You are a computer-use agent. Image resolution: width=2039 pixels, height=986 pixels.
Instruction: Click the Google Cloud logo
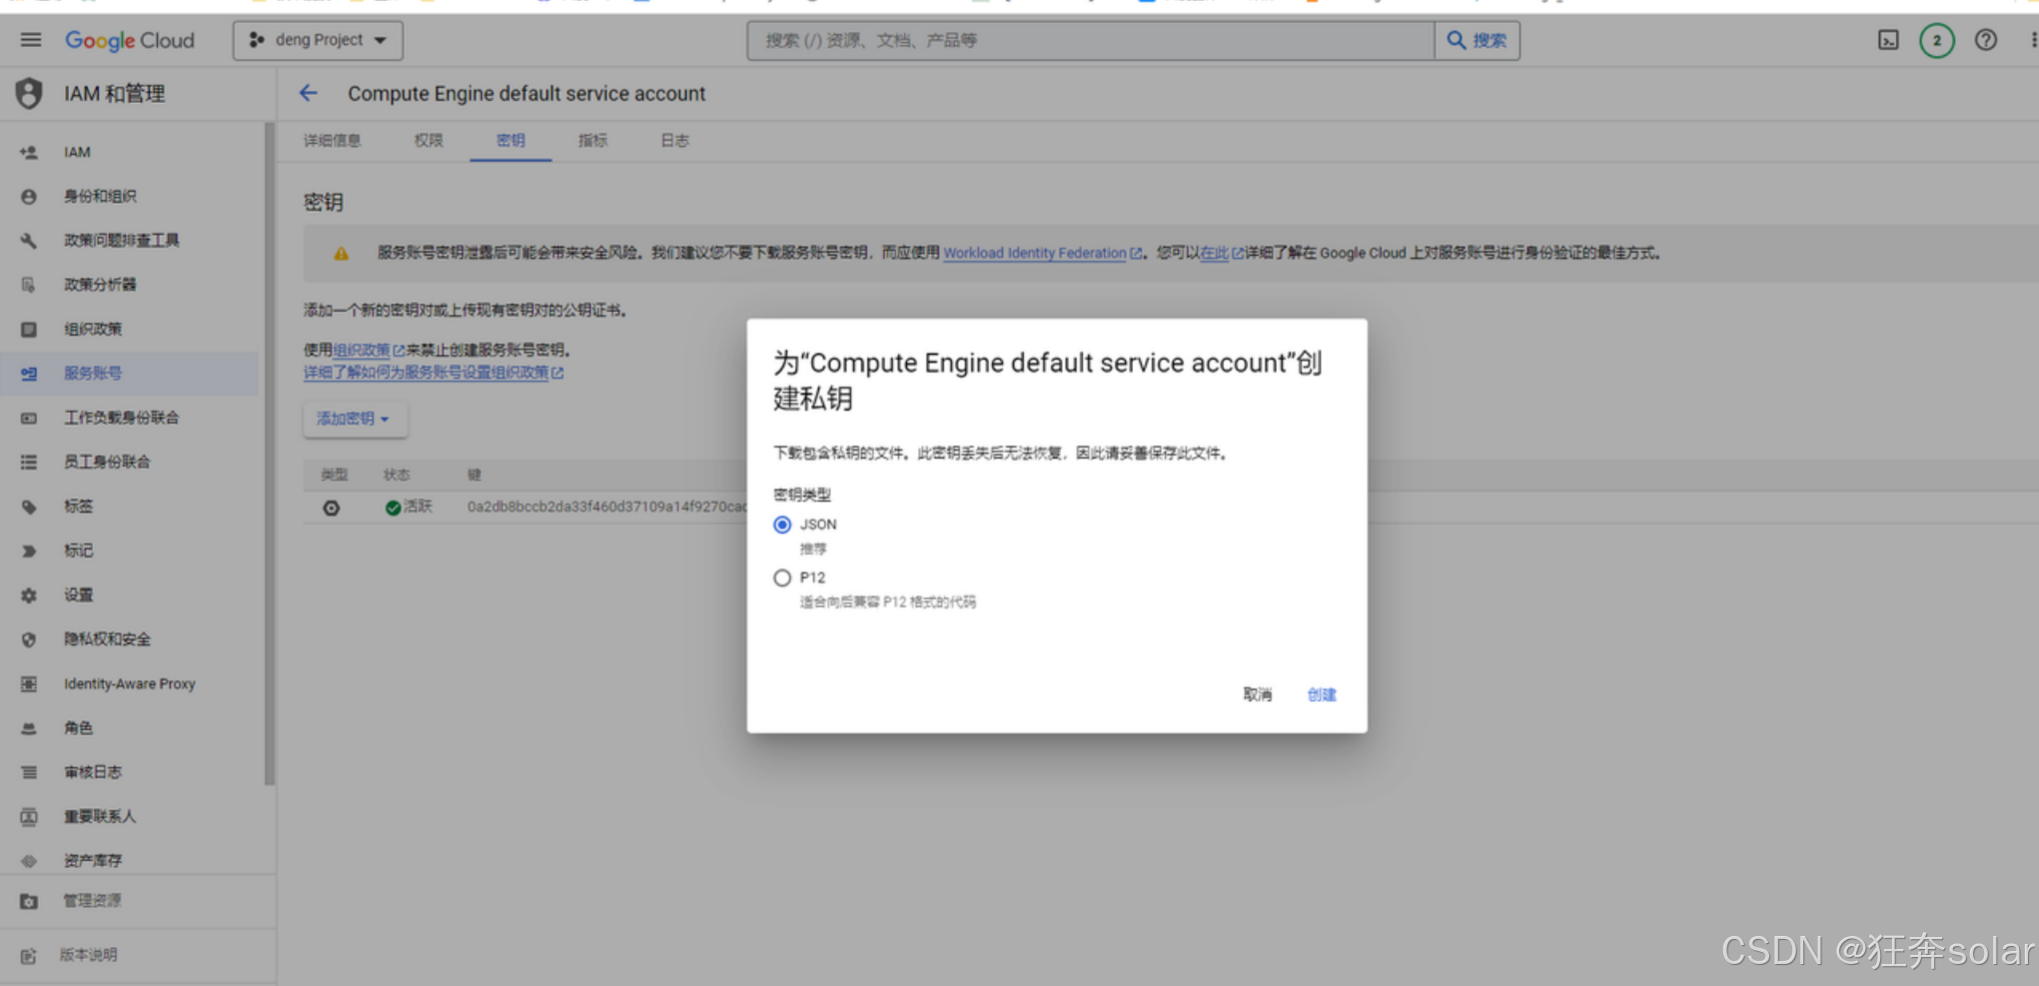tap(130, 40)
